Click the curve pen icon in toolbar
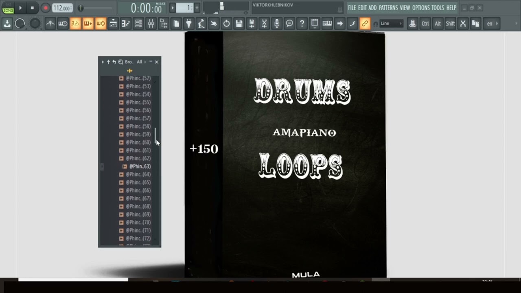This screenshot has width=521, height=293. point(352,24)
